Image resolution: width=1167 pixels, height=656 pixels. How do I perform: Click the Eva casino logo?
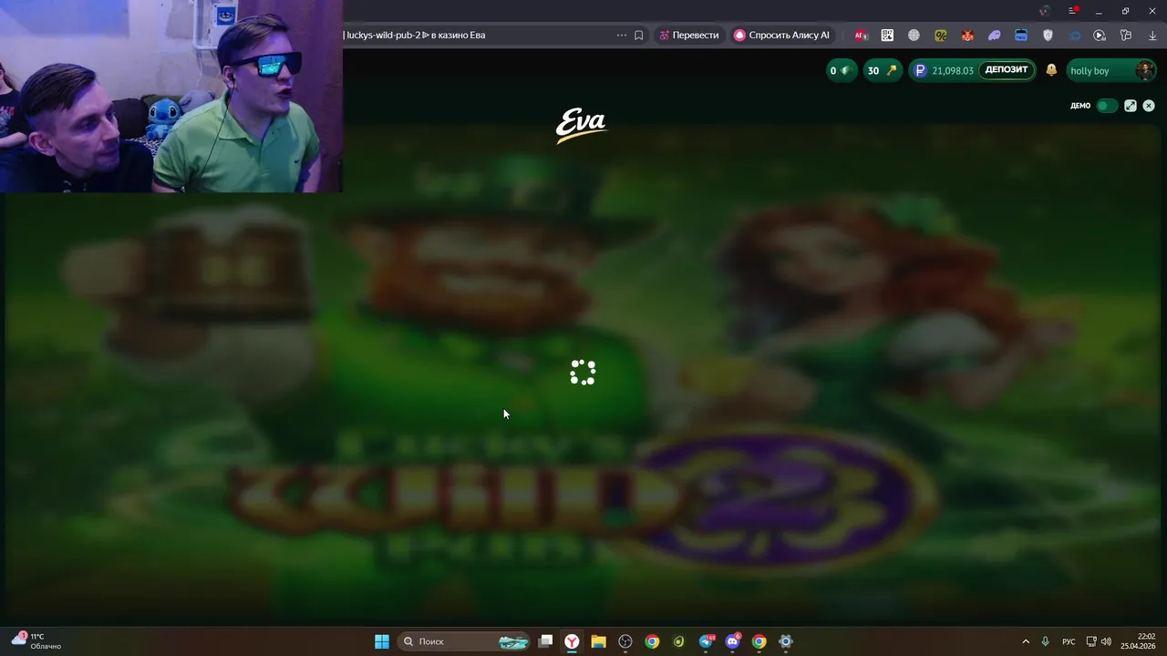[582, 126]
